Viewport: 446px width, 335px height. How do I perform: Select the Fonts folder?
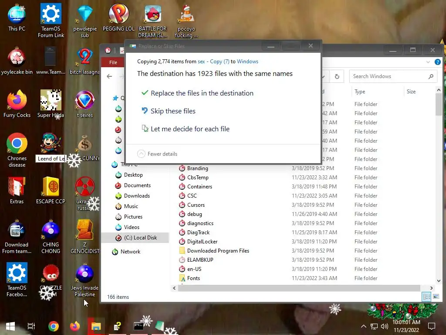click(193, 278)
